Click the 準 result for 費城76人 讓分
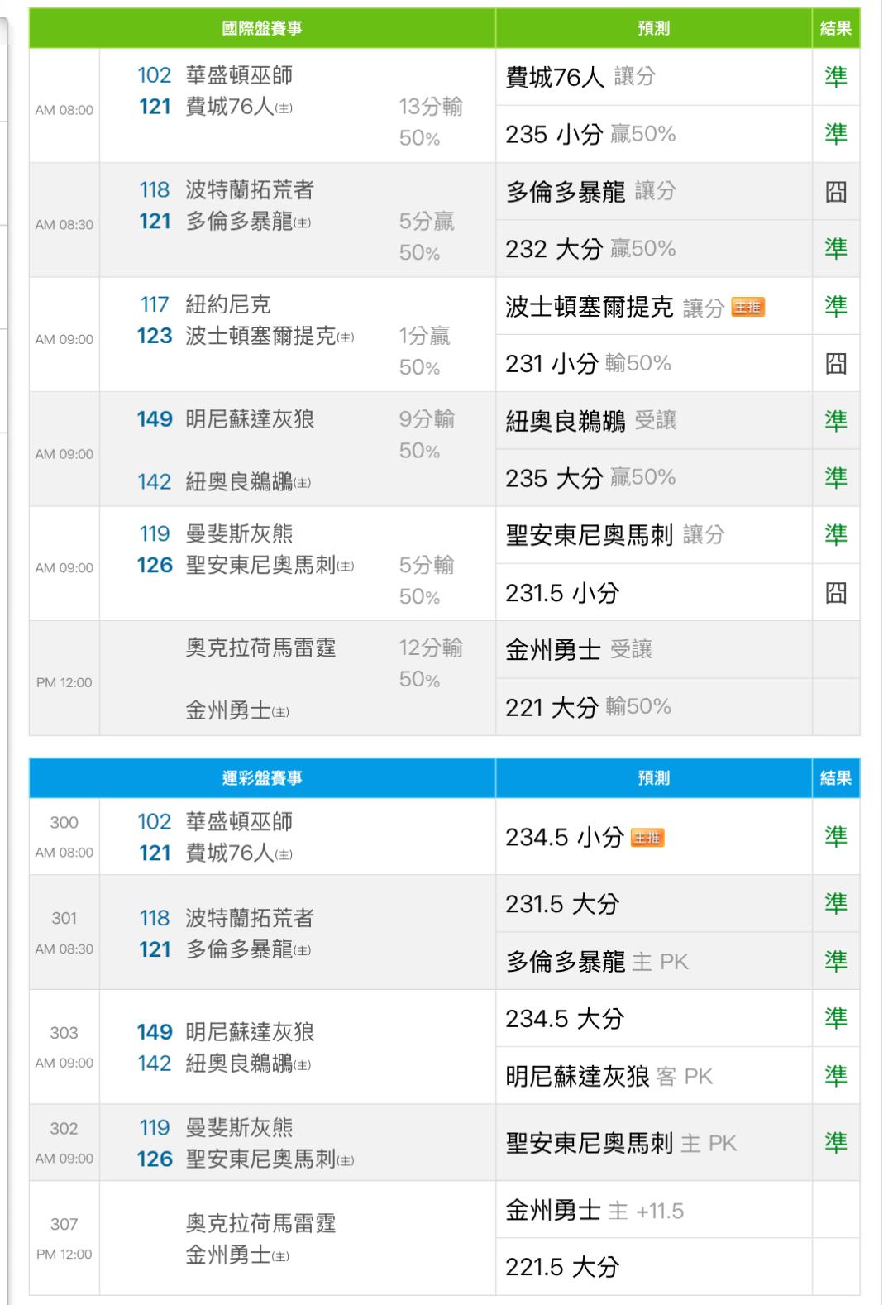 tap(835, 77)
